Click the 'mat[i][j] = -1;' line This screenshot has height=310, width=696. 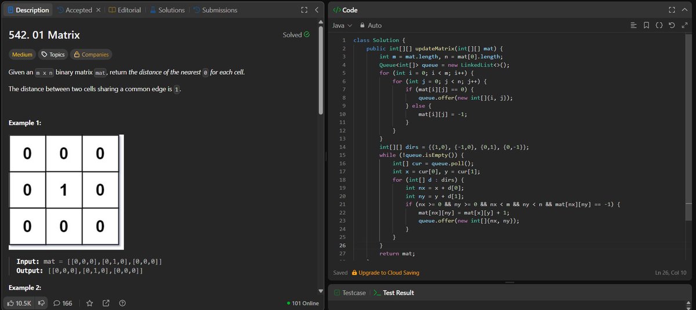tap(443, 114)
